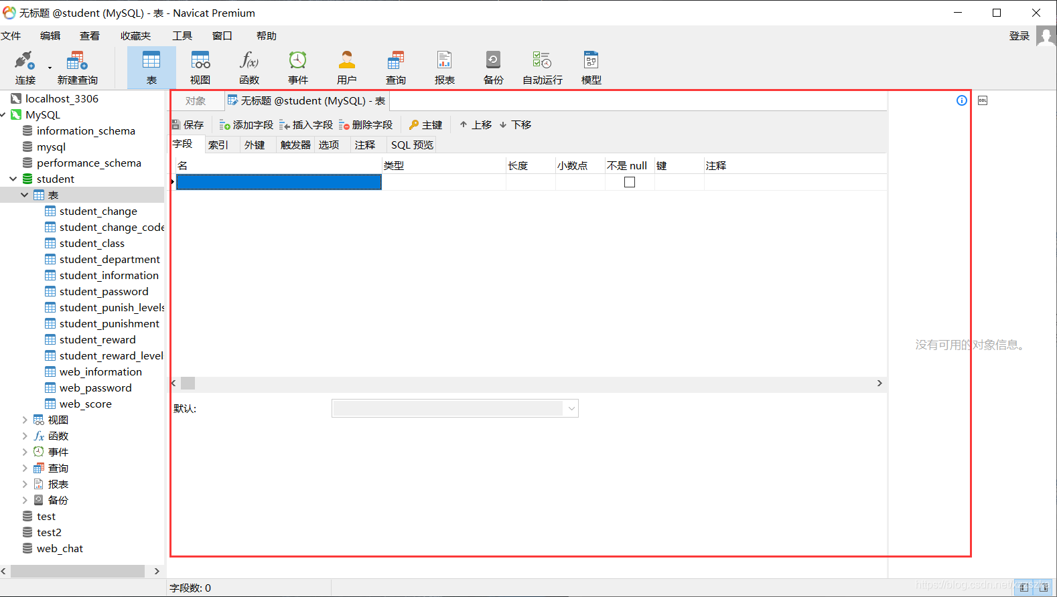
Task: Click the sidebar horizontal scrollbar thumb
Action: click(x=78, y=571)
